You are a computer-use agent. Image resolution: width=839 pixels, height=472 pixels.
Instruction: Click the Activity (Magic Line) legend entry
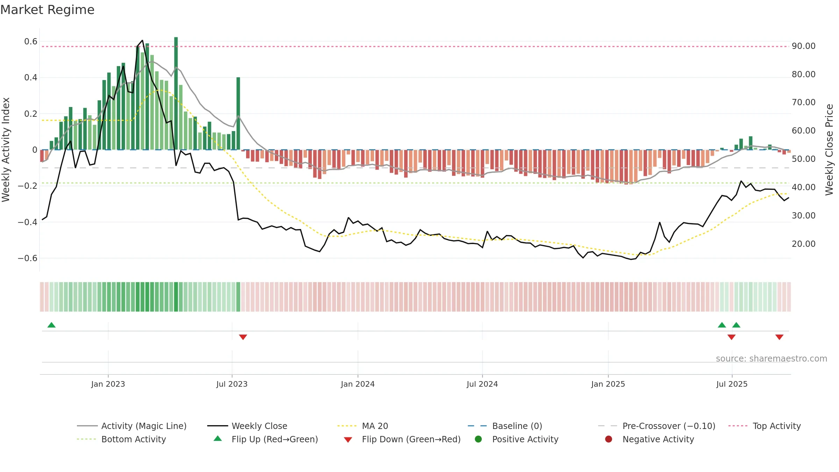[x=132, y=426]
